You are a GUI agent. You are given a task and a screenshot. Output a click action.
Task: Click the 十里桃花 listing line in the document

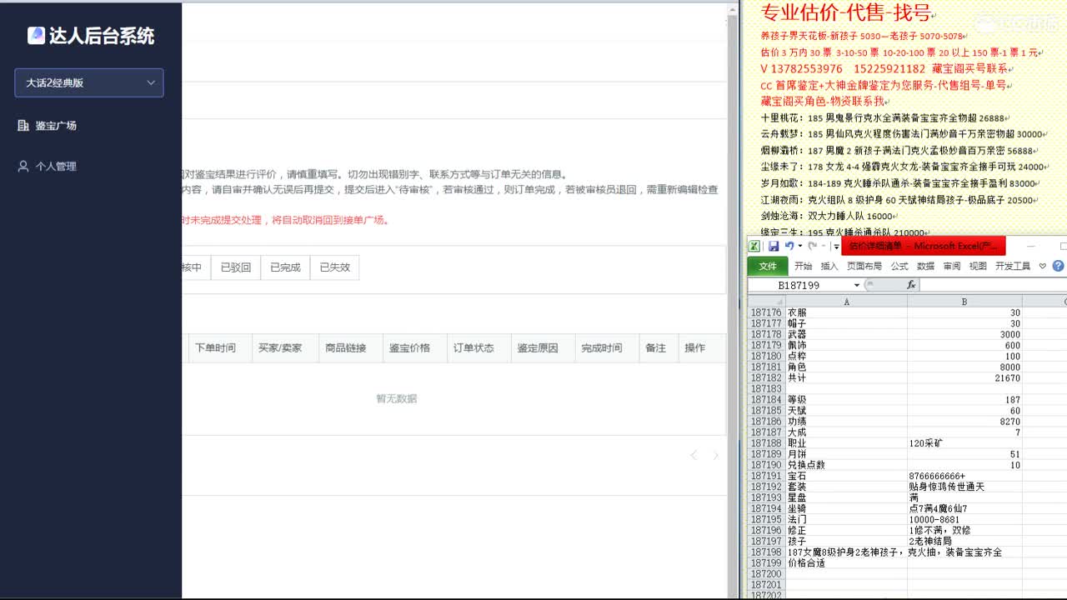[x=884, y=118]
